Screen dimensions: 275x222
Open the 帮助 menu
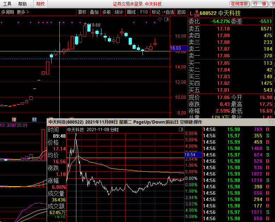tap(22, 4)
